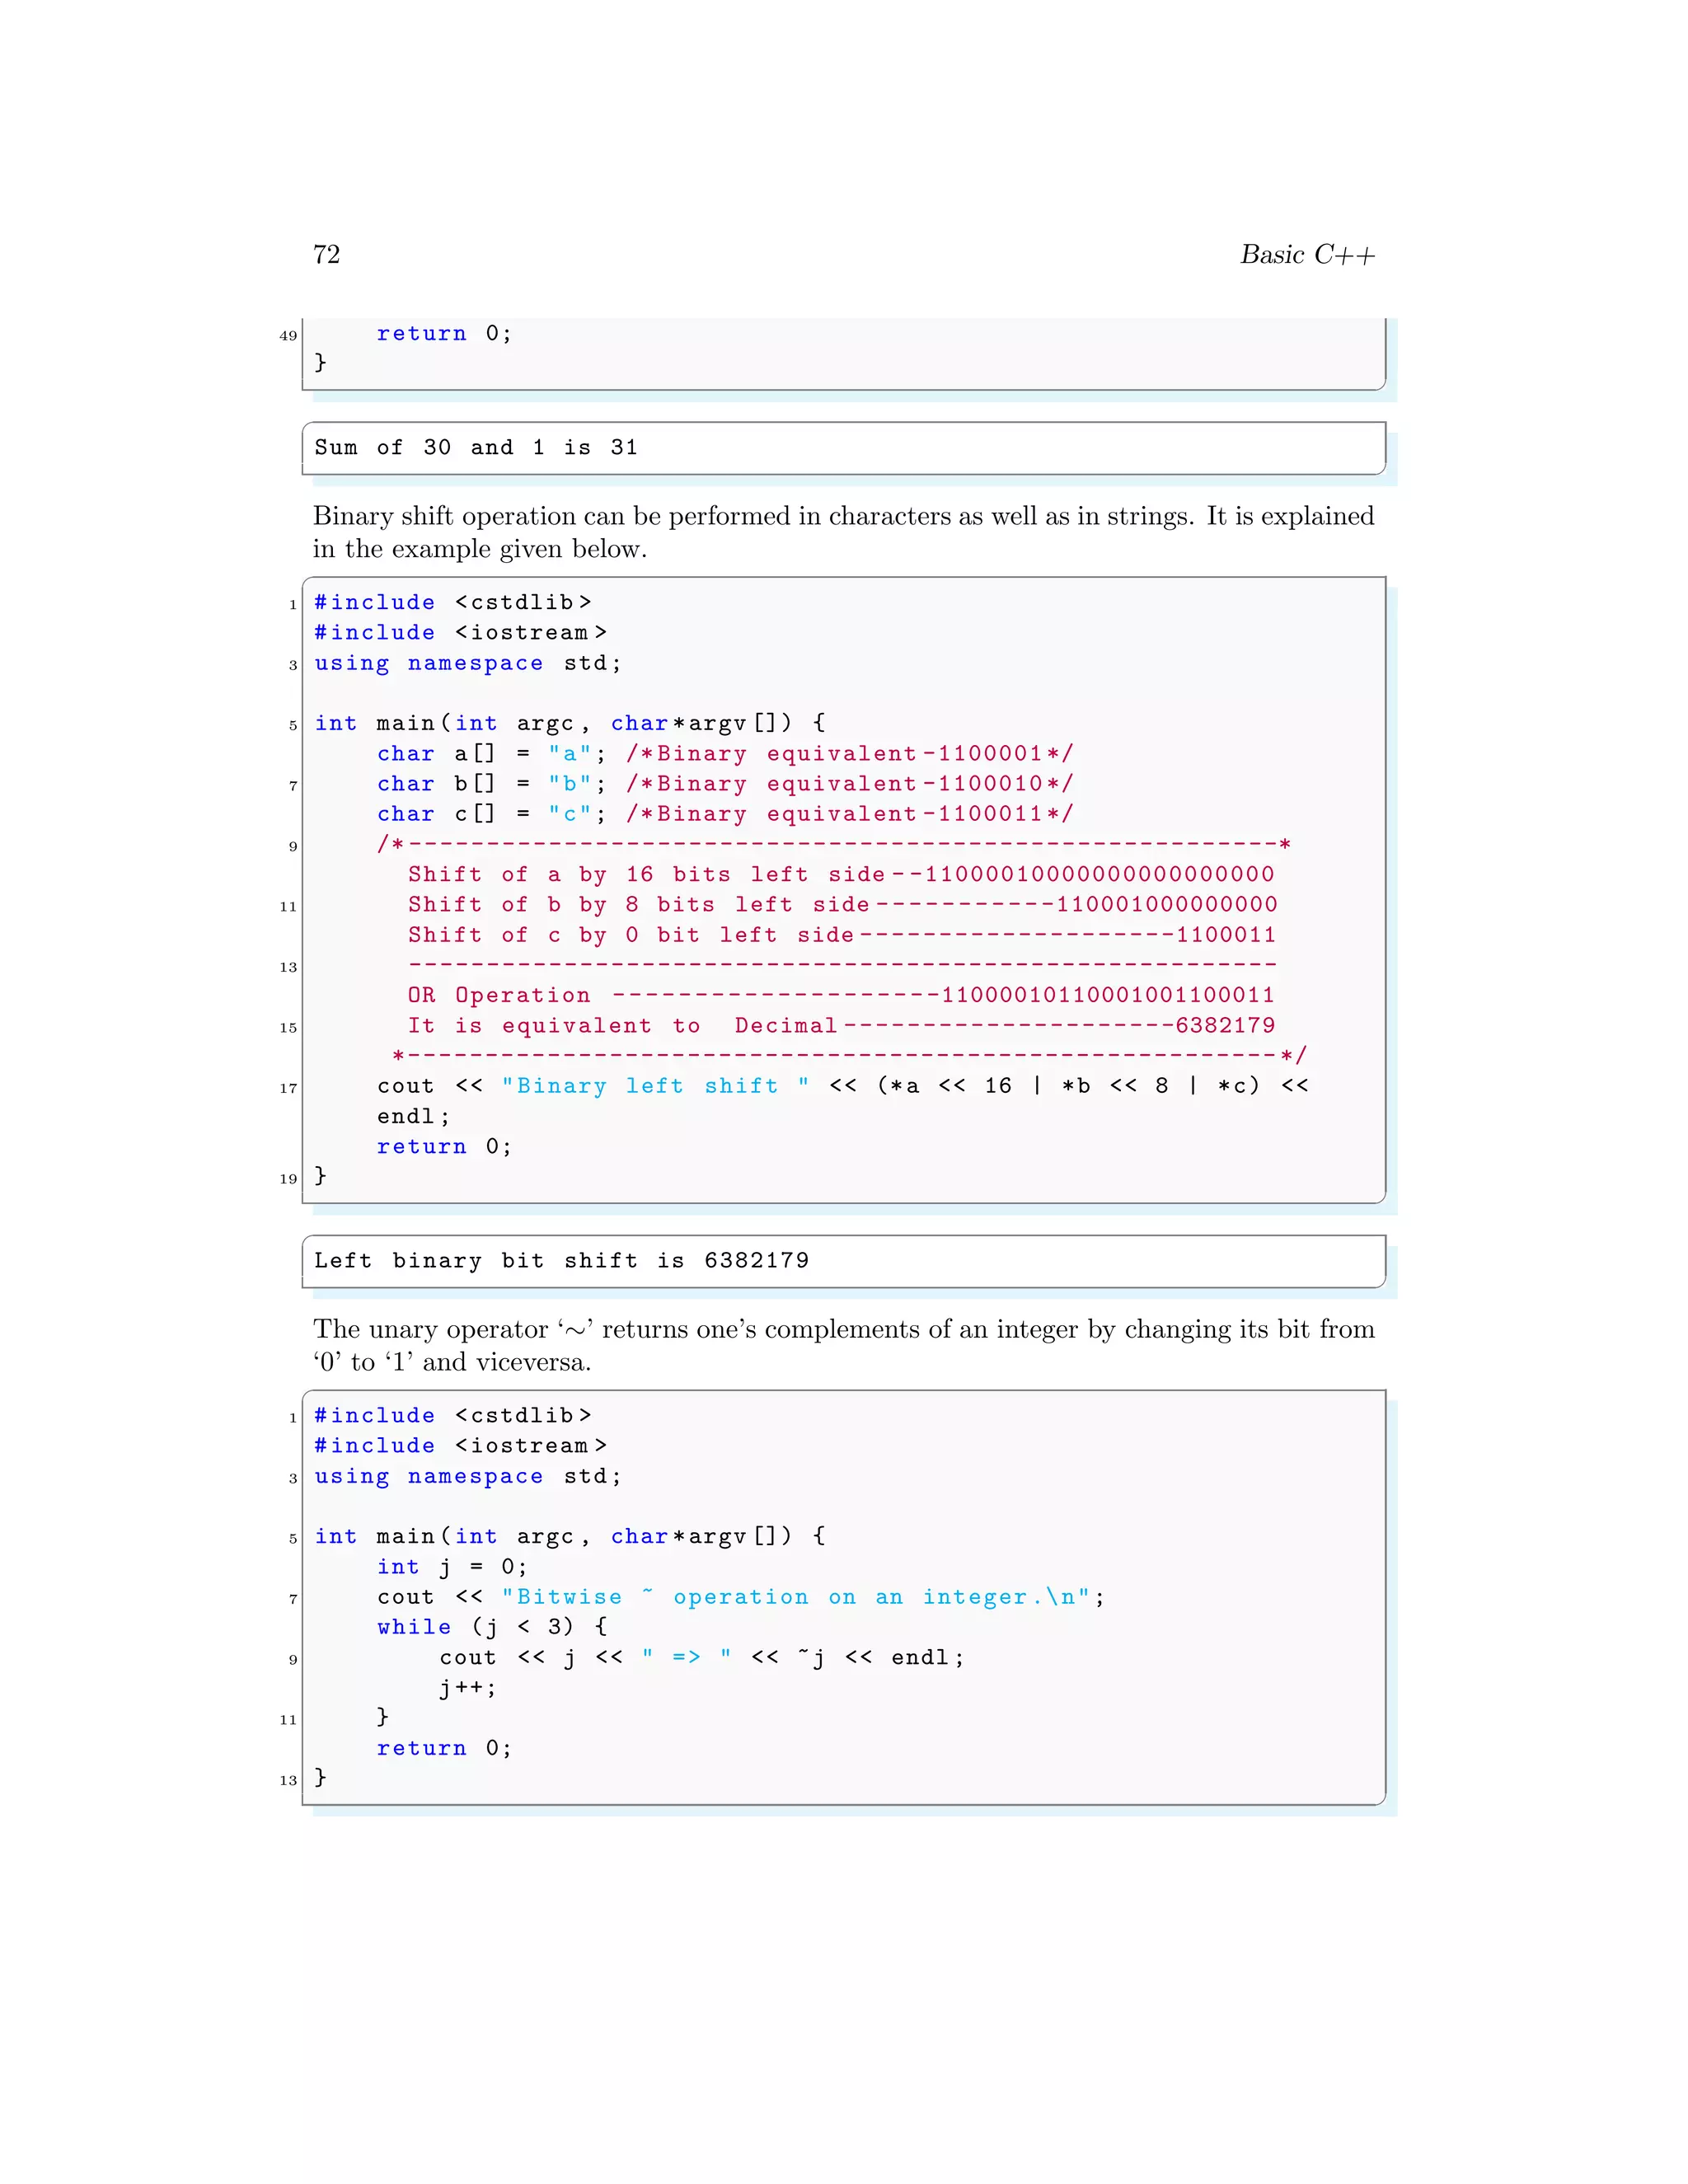Click the 'OR Operation' comment line
Viewport: 1688px width, 2184px height.
click(841, 995)
